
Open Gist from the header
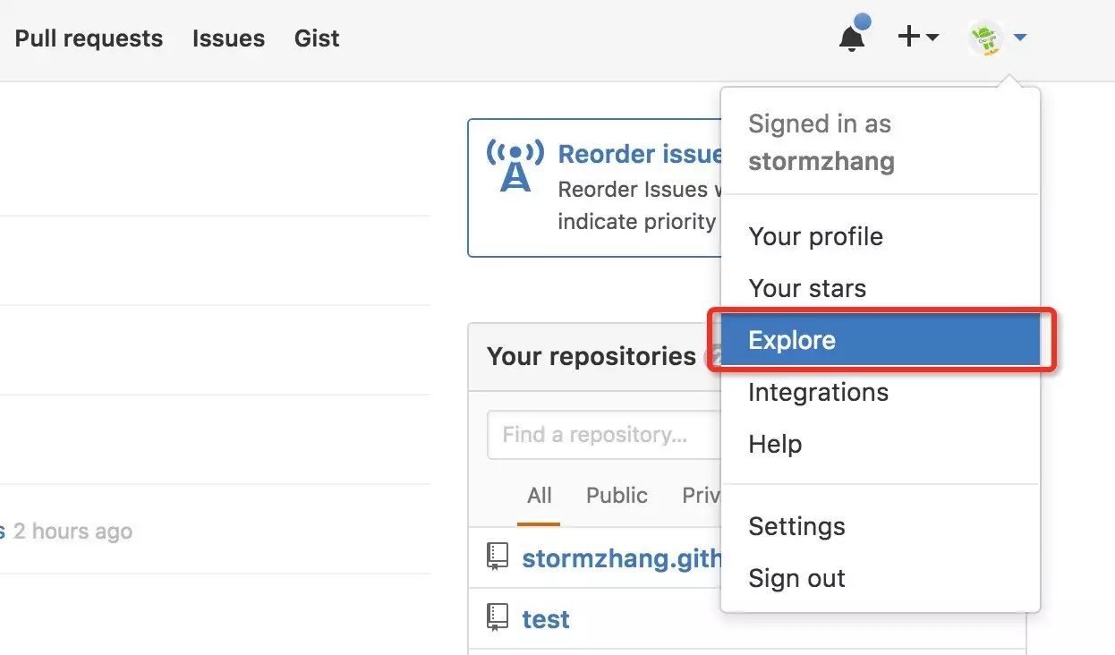pyautogui.click(x=317, y=38)
